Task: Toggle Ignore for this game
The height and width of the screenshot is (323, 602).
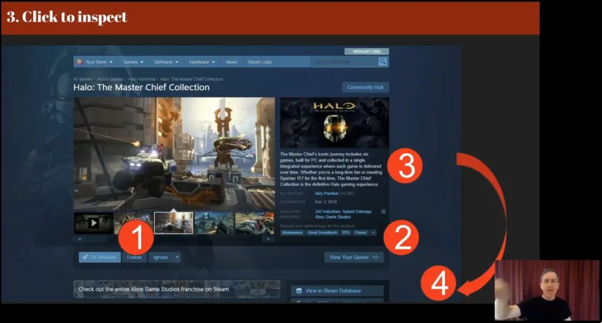Action: [x=161, y=257]
